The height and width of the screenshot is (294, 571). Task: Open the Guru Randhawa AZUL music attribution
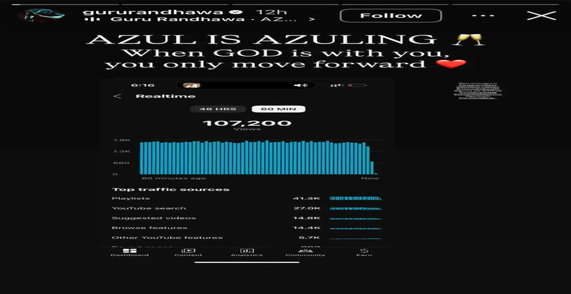(203, 19)
